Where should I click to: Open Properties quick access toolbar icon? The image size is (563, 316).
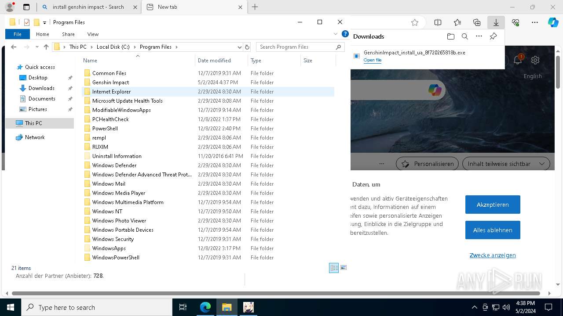coord(27,22)
